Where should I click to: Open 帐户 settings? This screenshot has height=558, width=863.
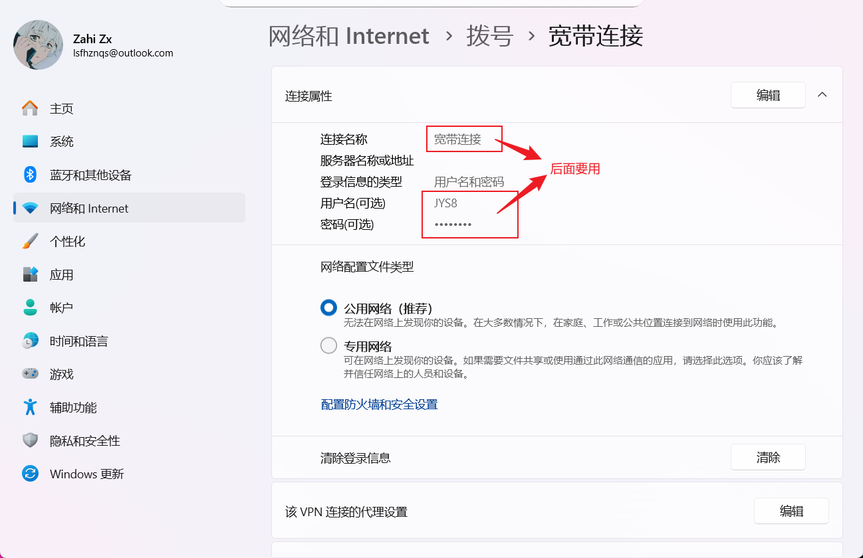pos(31,307)
